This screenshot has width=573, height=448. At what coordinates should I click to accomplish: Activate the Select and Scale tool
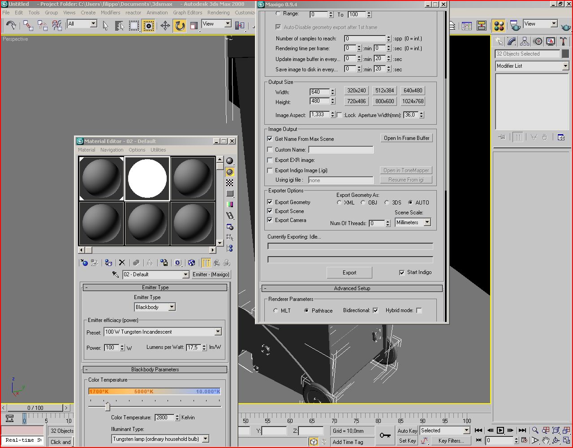[194, 26]
